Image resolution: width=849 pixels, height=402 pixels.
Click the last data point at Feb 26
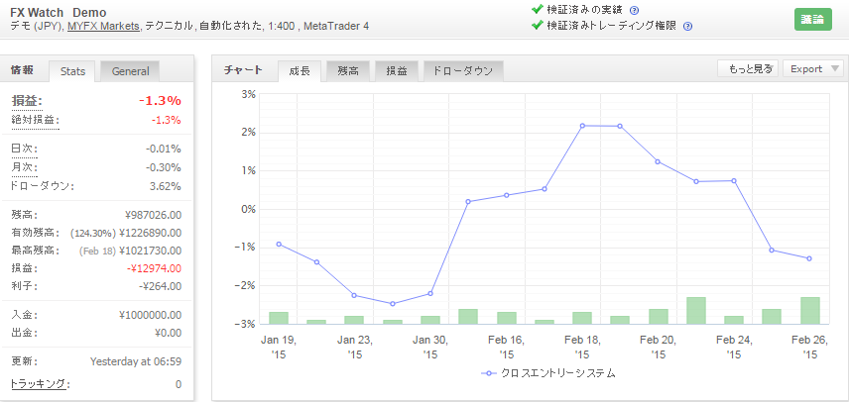point(809,258)
